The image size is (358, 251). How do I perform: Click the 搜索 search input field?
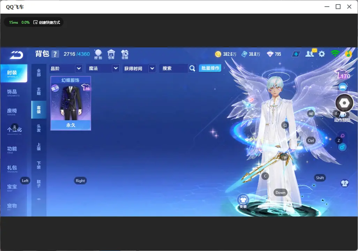(174, 68)
